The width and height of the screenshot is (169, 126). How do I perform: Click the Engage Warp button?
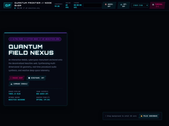17,78
